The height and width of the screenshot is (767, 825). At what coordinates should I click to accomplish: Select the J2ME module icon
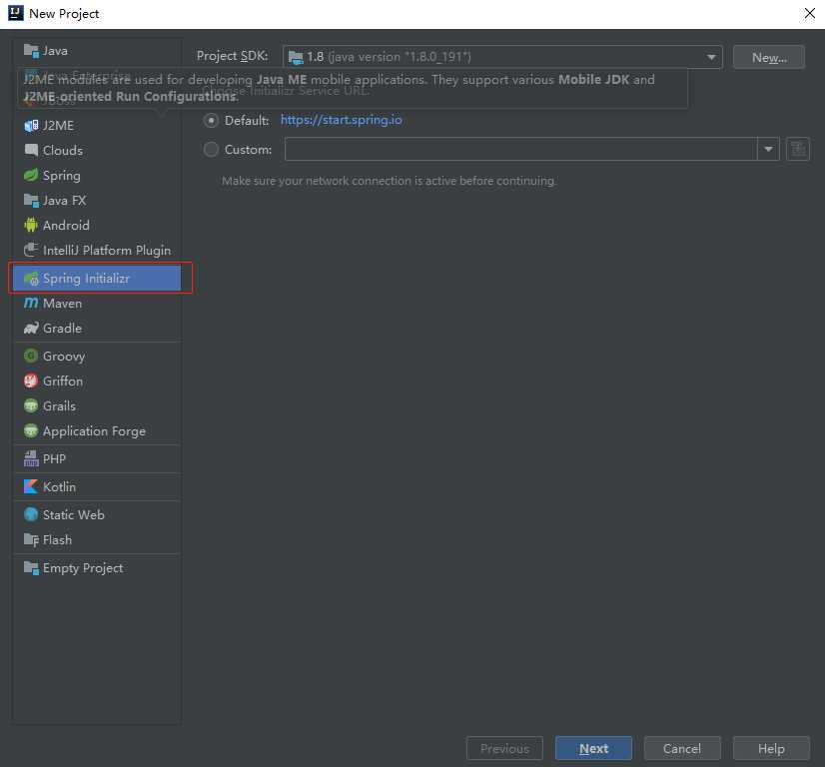[x=31, y=126]
